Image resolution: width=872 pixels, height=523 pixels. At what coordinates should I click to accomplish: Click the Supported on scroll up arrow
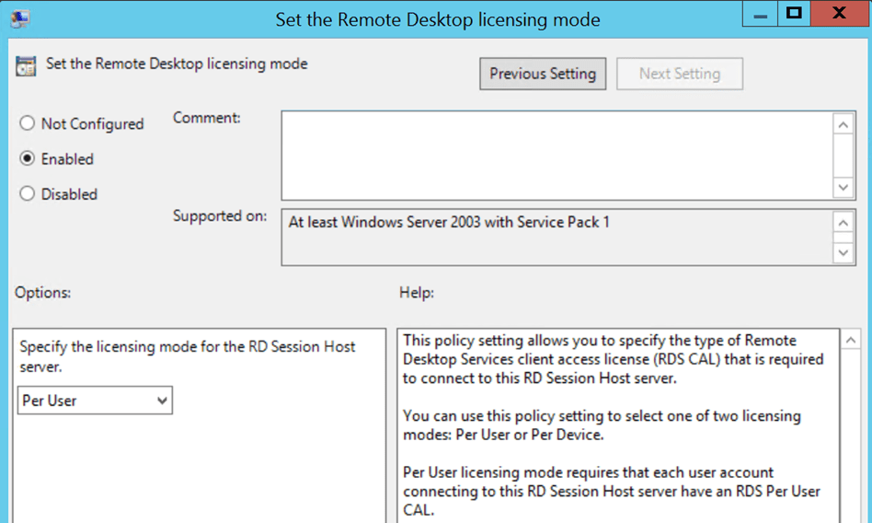pyautogui.click(x=843, y=223)
